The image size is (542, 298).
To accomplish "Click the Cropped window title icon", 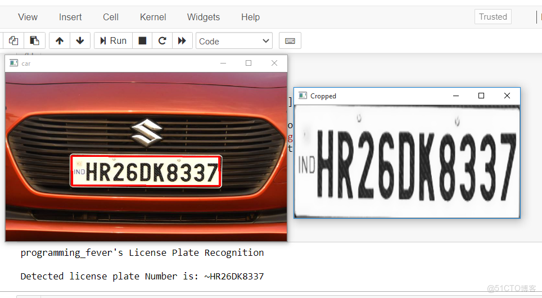I will pyautogui.click(x=303, y=96).
